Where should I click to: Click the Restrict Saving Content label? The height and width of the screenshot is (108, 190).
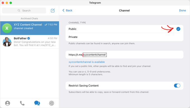click(84, 86)
